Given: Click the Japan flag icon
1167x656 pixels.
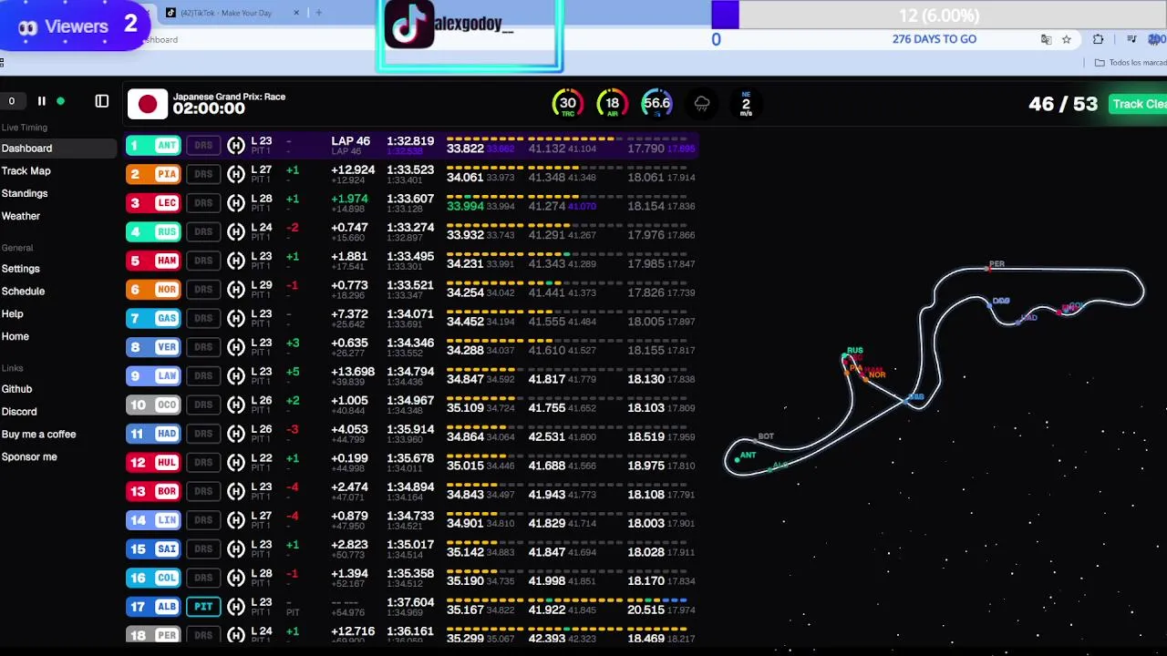Looking at the screenshot, I should (x=148, y=104).
